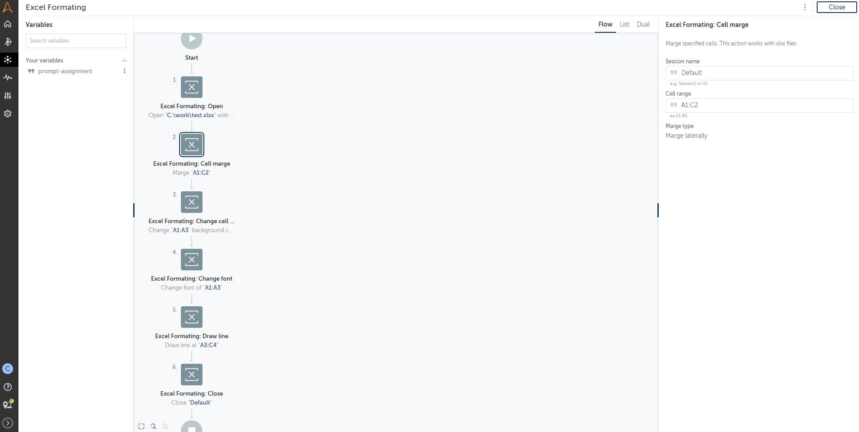Open the Administration gear icon in sidebar
Screen dimensions: 859x432
point(8,114)
